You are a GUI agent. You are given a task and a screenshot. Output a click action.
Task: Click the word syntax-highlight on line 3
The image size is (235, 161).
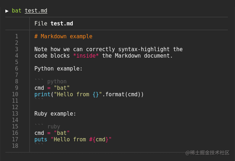click(x=144, y=49)
